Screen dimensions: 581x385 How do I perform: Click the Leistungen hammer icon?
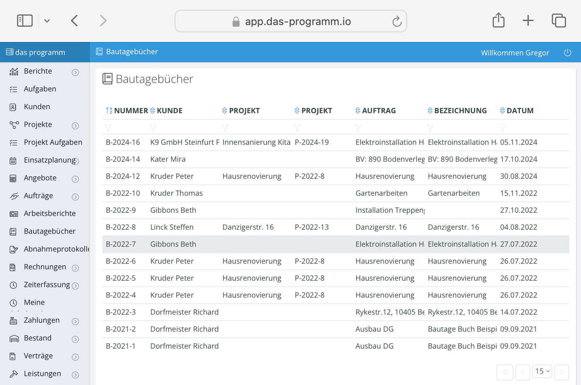pos(14,374)
